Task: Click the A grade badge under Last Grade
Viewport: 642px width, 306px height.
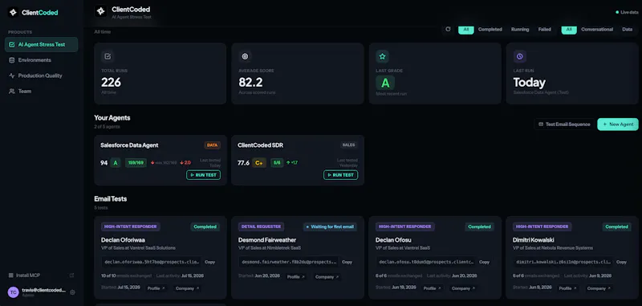Action: pyautogui.click(x=385, y=84)
